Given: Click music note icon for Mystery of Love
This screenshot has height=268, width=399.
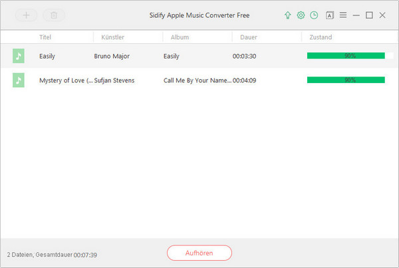Looking at the screenshot, I should (19, 80).
